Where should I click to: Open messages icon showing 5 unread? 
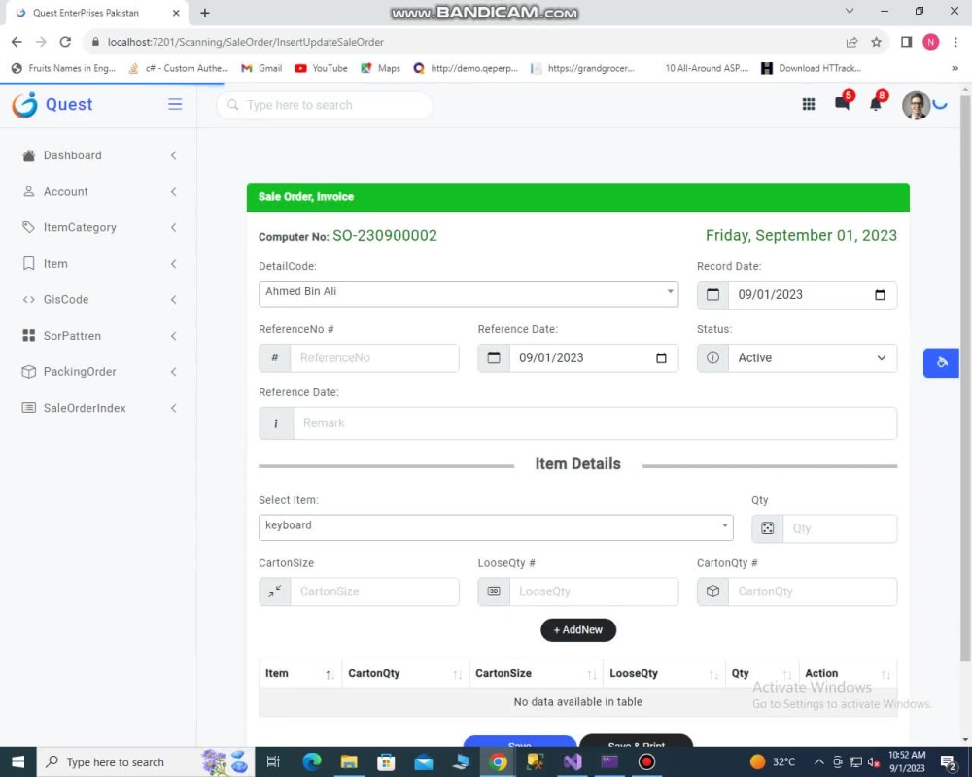click(842, 104)
